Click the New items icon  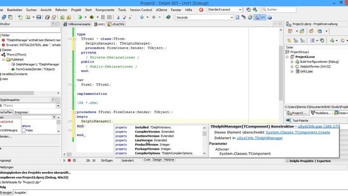21,17
